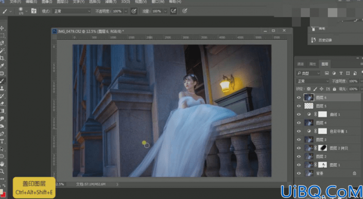Toggle lock all padlock icon
Screen dimensions: 363x199
pyautogui.click(x=334, y=89)
